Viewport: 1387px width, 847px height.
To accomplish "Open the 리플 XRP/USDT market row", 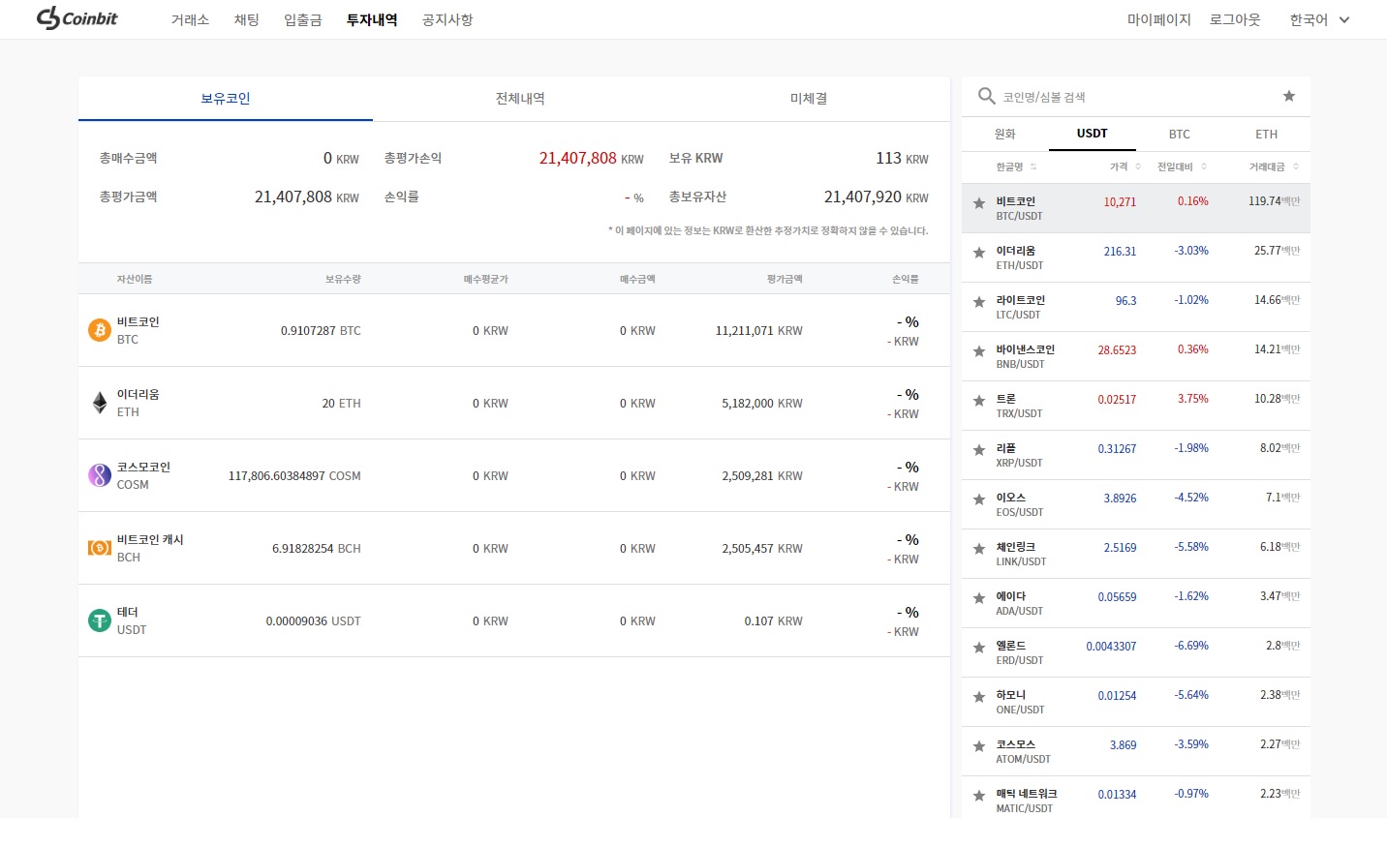I will [x=1136, y=455].
